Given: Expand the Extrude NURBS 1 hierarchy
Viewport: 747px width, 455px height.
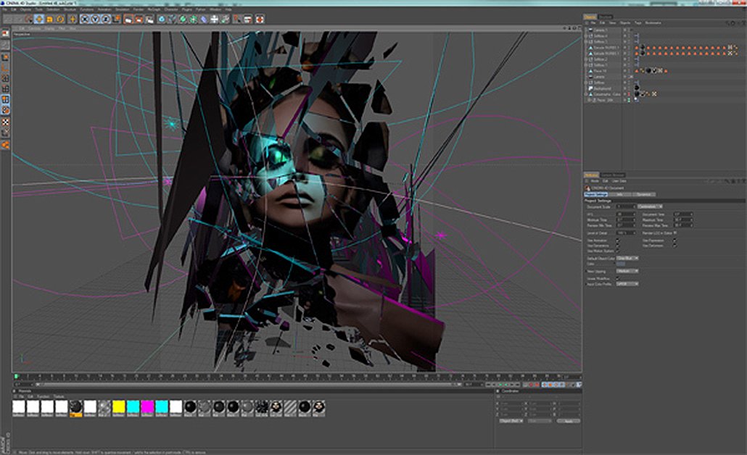Looking at the screenshot, I should [x=585, y=46].
